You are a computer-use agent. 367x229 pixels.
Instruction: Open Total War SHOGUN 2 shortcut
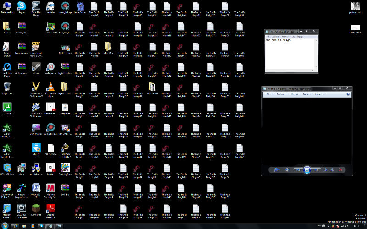[65, 150]
